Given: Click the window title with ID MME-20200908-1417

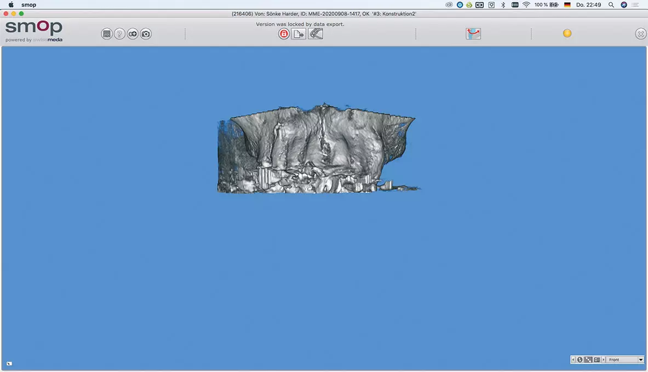Looking at the screenshot, I should point(324,14).
